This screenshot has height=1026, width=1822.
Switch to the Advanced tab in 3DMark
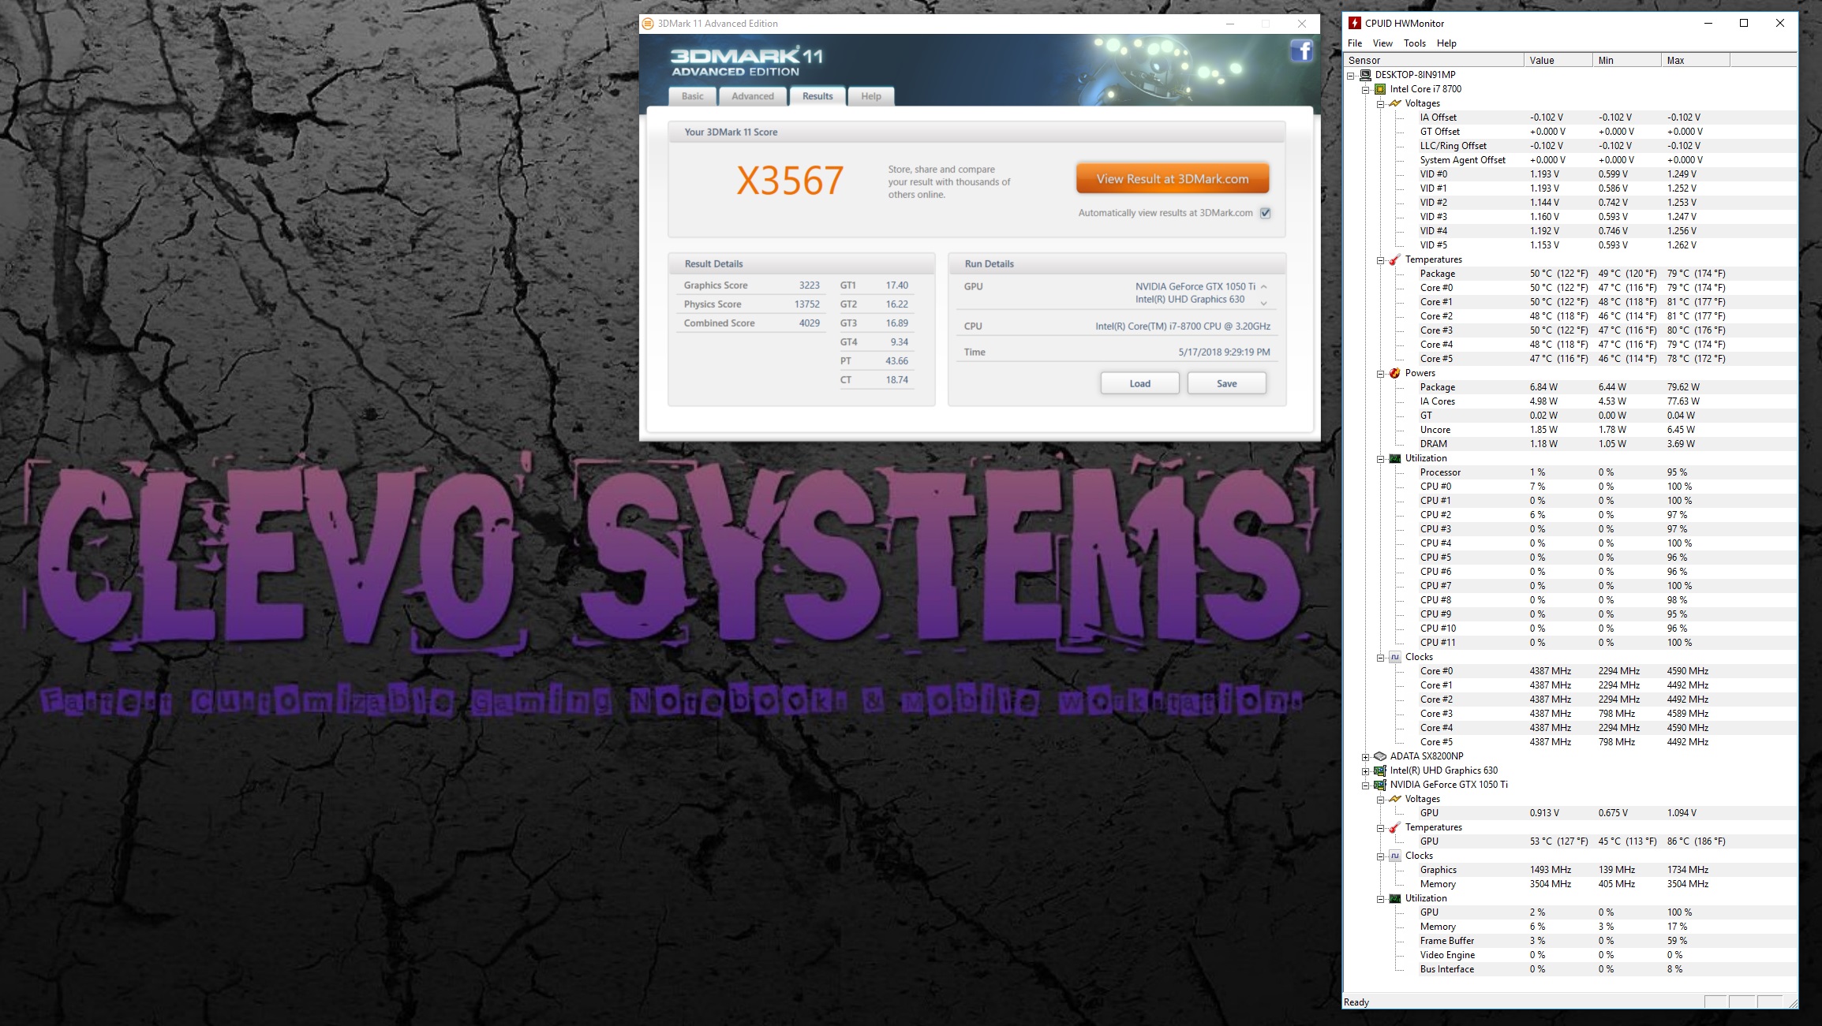point(753,96)
